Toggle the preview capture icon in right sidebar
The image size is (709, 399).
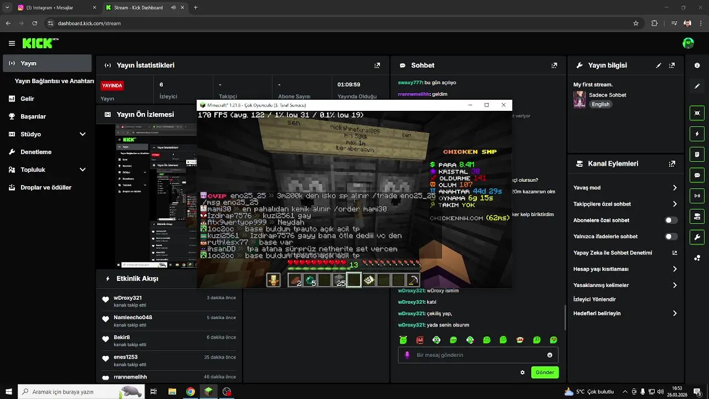697,113
